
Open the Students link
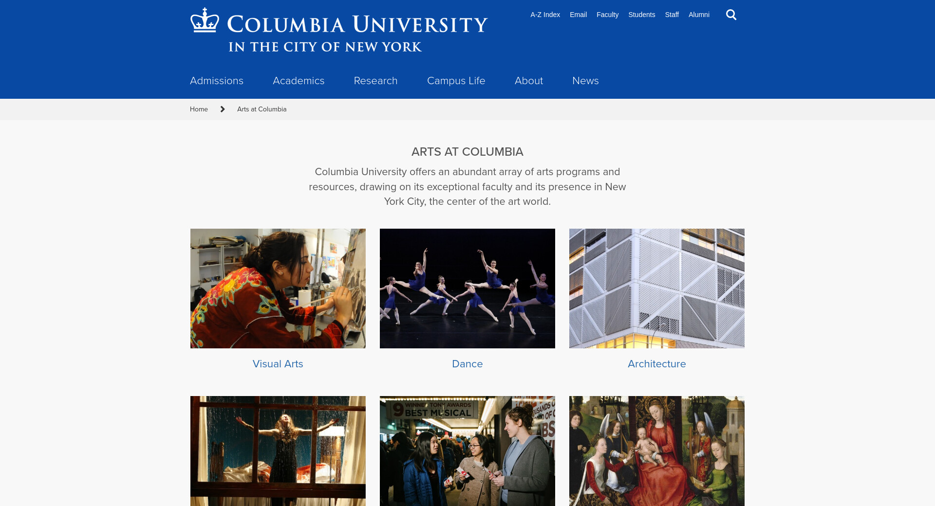tap(641, 15)
